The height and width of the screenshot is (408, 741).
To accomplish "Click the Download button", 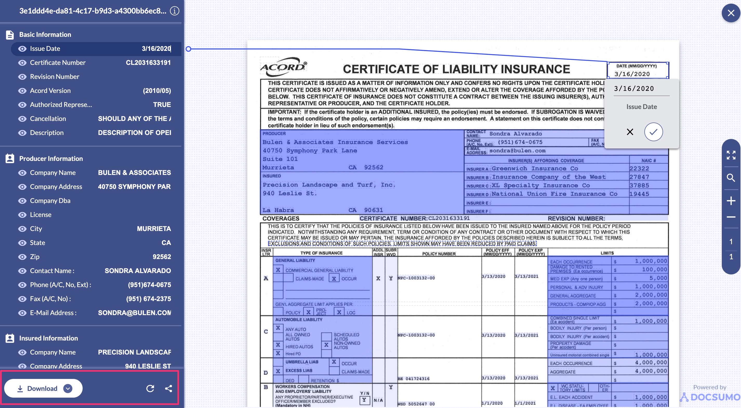I will coord(43,389).
